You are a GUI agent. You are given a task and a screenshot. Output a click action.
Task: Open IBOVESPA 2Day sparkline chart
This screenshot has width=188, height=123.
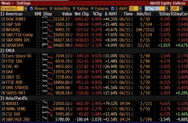pyautogui.click(x=48, y=45)
